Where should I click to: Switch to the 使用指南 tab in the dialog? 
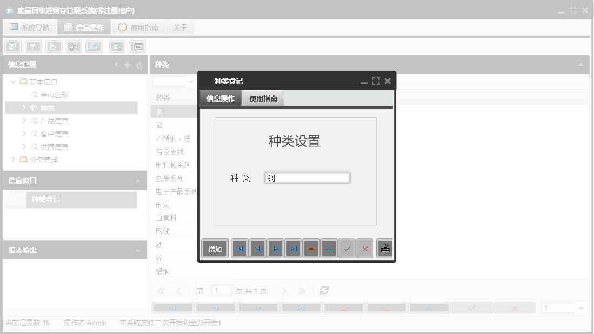[263, 99]
